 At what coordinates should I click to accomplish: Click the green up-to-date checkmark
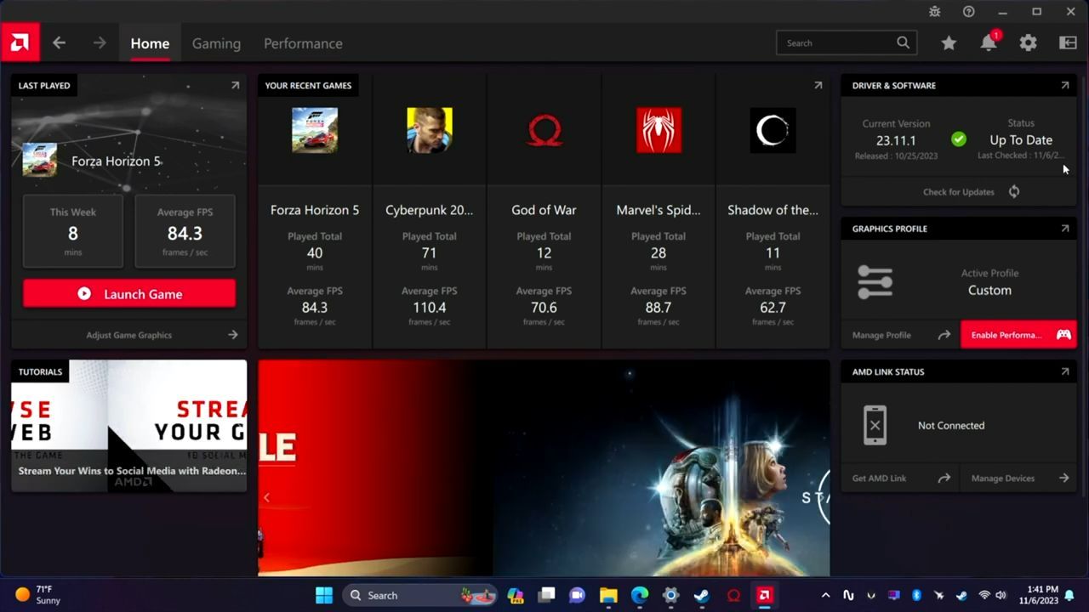click(959, 139)
